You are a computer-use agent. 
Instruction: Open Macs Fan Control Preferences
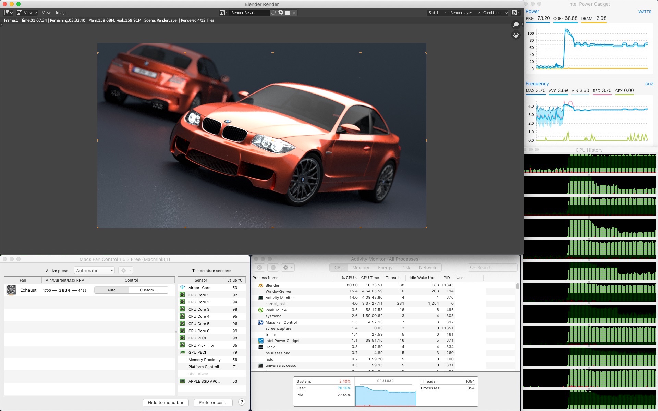[213, 402]
